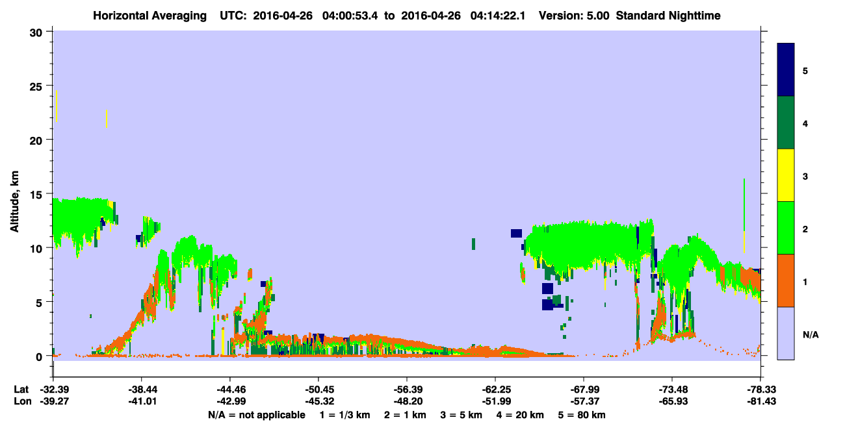Click latitude value -62.25
This screenshot has width=845, height=433.
pos(495,390)
